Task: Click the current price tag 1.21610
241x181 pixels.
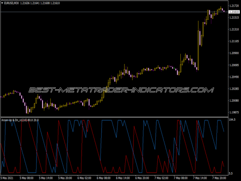Action: (233, 12)
